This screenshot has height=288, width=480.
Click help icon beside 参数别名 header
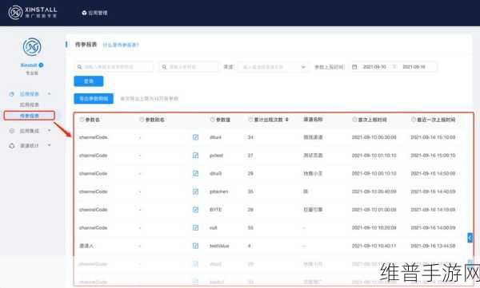coord(142,120)
